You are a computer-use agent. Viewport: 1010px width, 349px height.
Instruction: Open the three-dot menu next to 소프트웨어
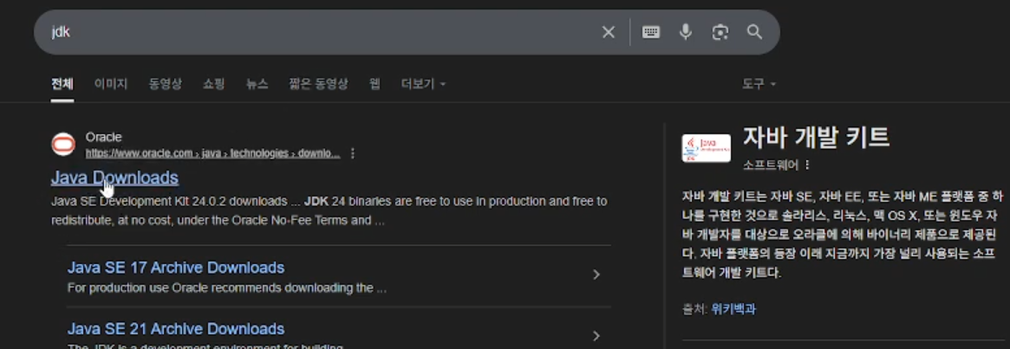pyautogui.click(x=807, y=165)
